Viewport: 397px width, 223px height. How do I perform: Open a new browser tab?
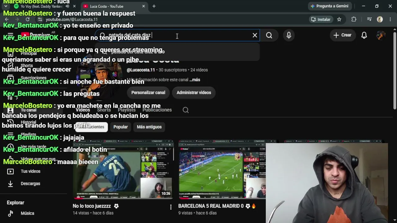[154, 6]
